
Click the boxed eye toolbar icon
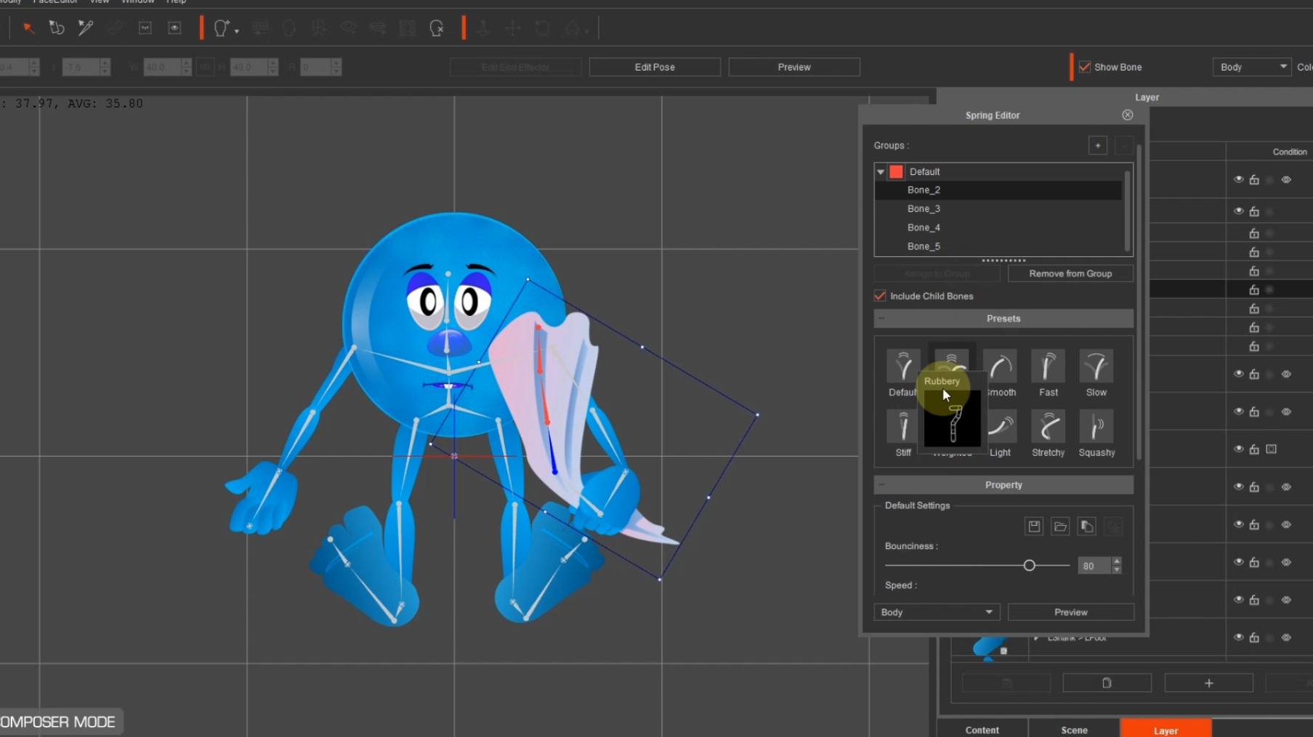pos(174,28)
